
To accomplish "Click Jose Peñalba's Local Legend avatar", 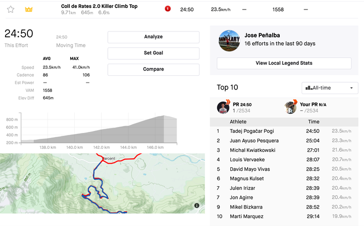I will (229, 41).
